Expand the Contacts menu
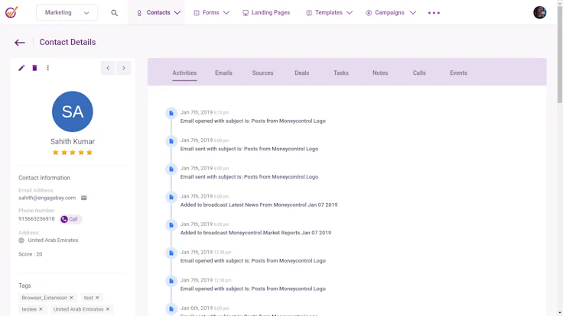Viewport: 563px width, 316px height. pos(158,12)
